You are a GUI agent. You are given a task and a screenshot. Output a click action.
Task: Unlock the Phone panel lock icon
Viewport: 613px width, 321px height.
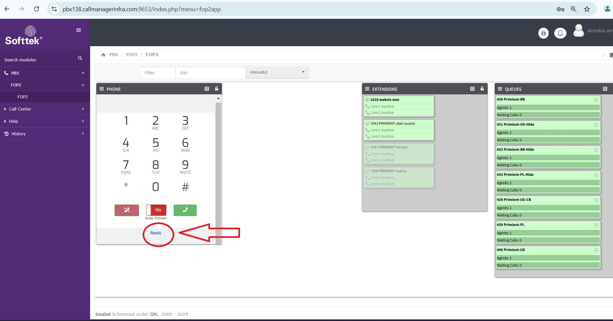(x=217, y=89)
